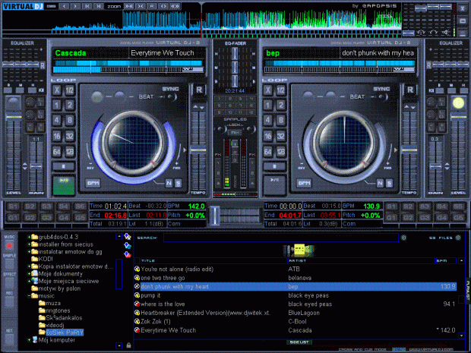Click the search options icon beside search box
This screenshot has height=353, width=471.
pos(404,238)
